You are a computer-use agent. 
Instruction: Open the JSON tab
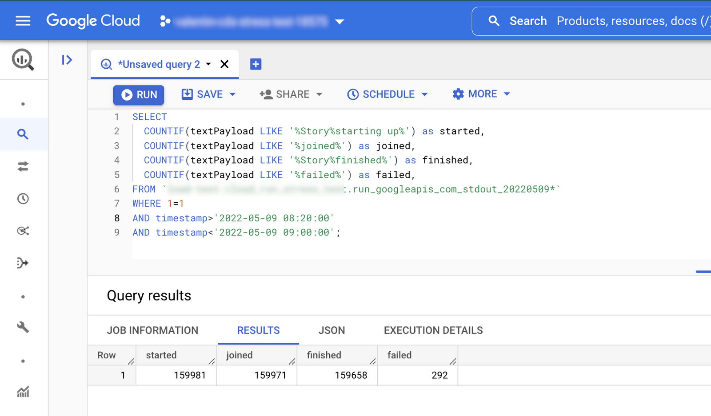tap(332, 330)
